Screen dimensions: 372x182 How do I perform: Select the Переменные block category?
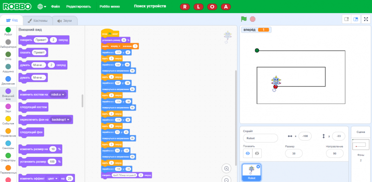click(8, 169)
